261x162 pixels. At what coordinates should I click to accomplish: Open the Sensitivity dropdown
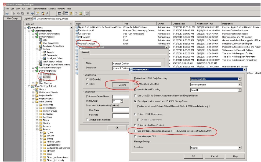[240, 148]
